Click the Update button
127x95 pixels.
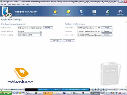pyautogui.click(x=56, y=41)
